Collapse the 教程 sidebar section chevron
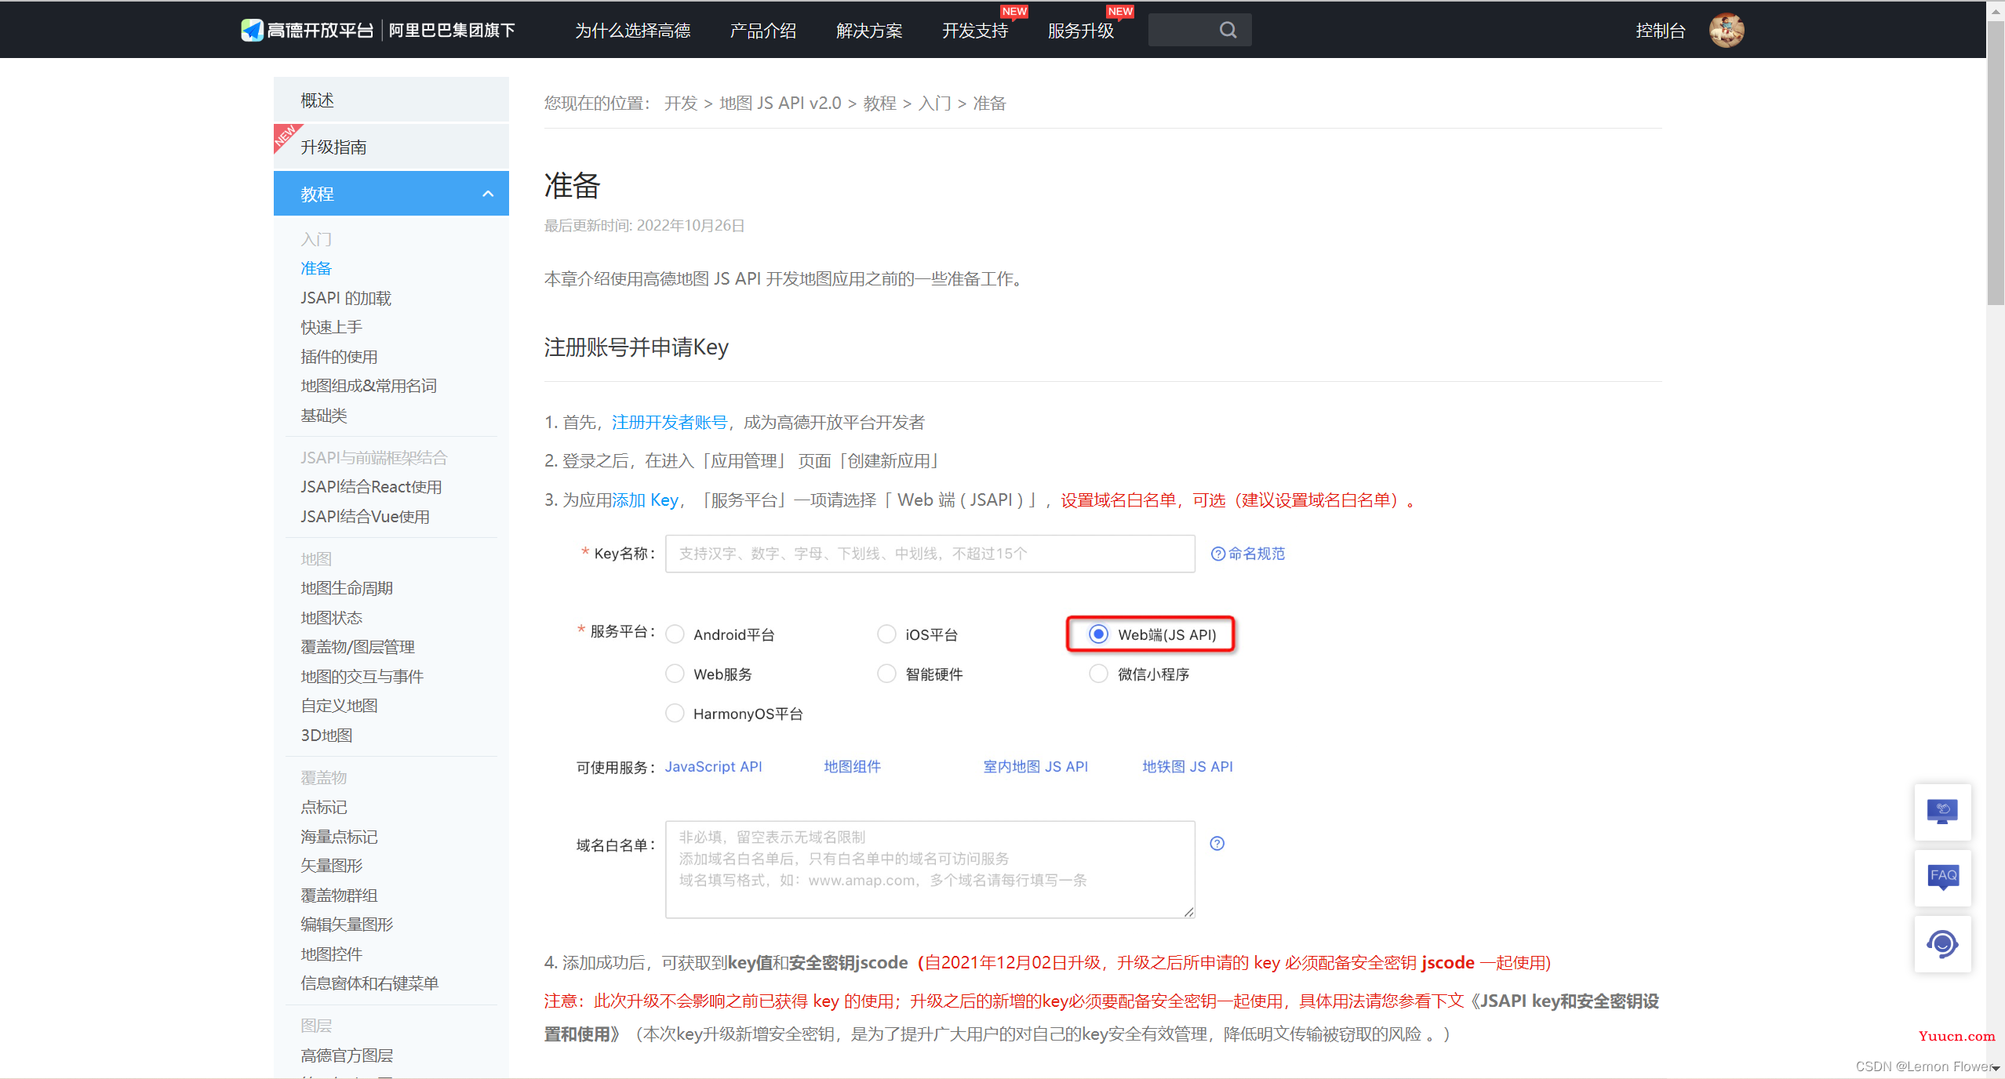Screen dimensions: 2005x1079 click(488, 194)
